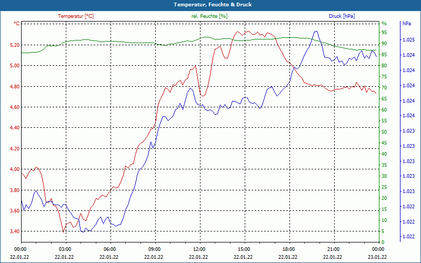The width and height of the screenshot is (421, 263).
Task: Click the 3,60 temperature axis value
Action: pos(15,211)
